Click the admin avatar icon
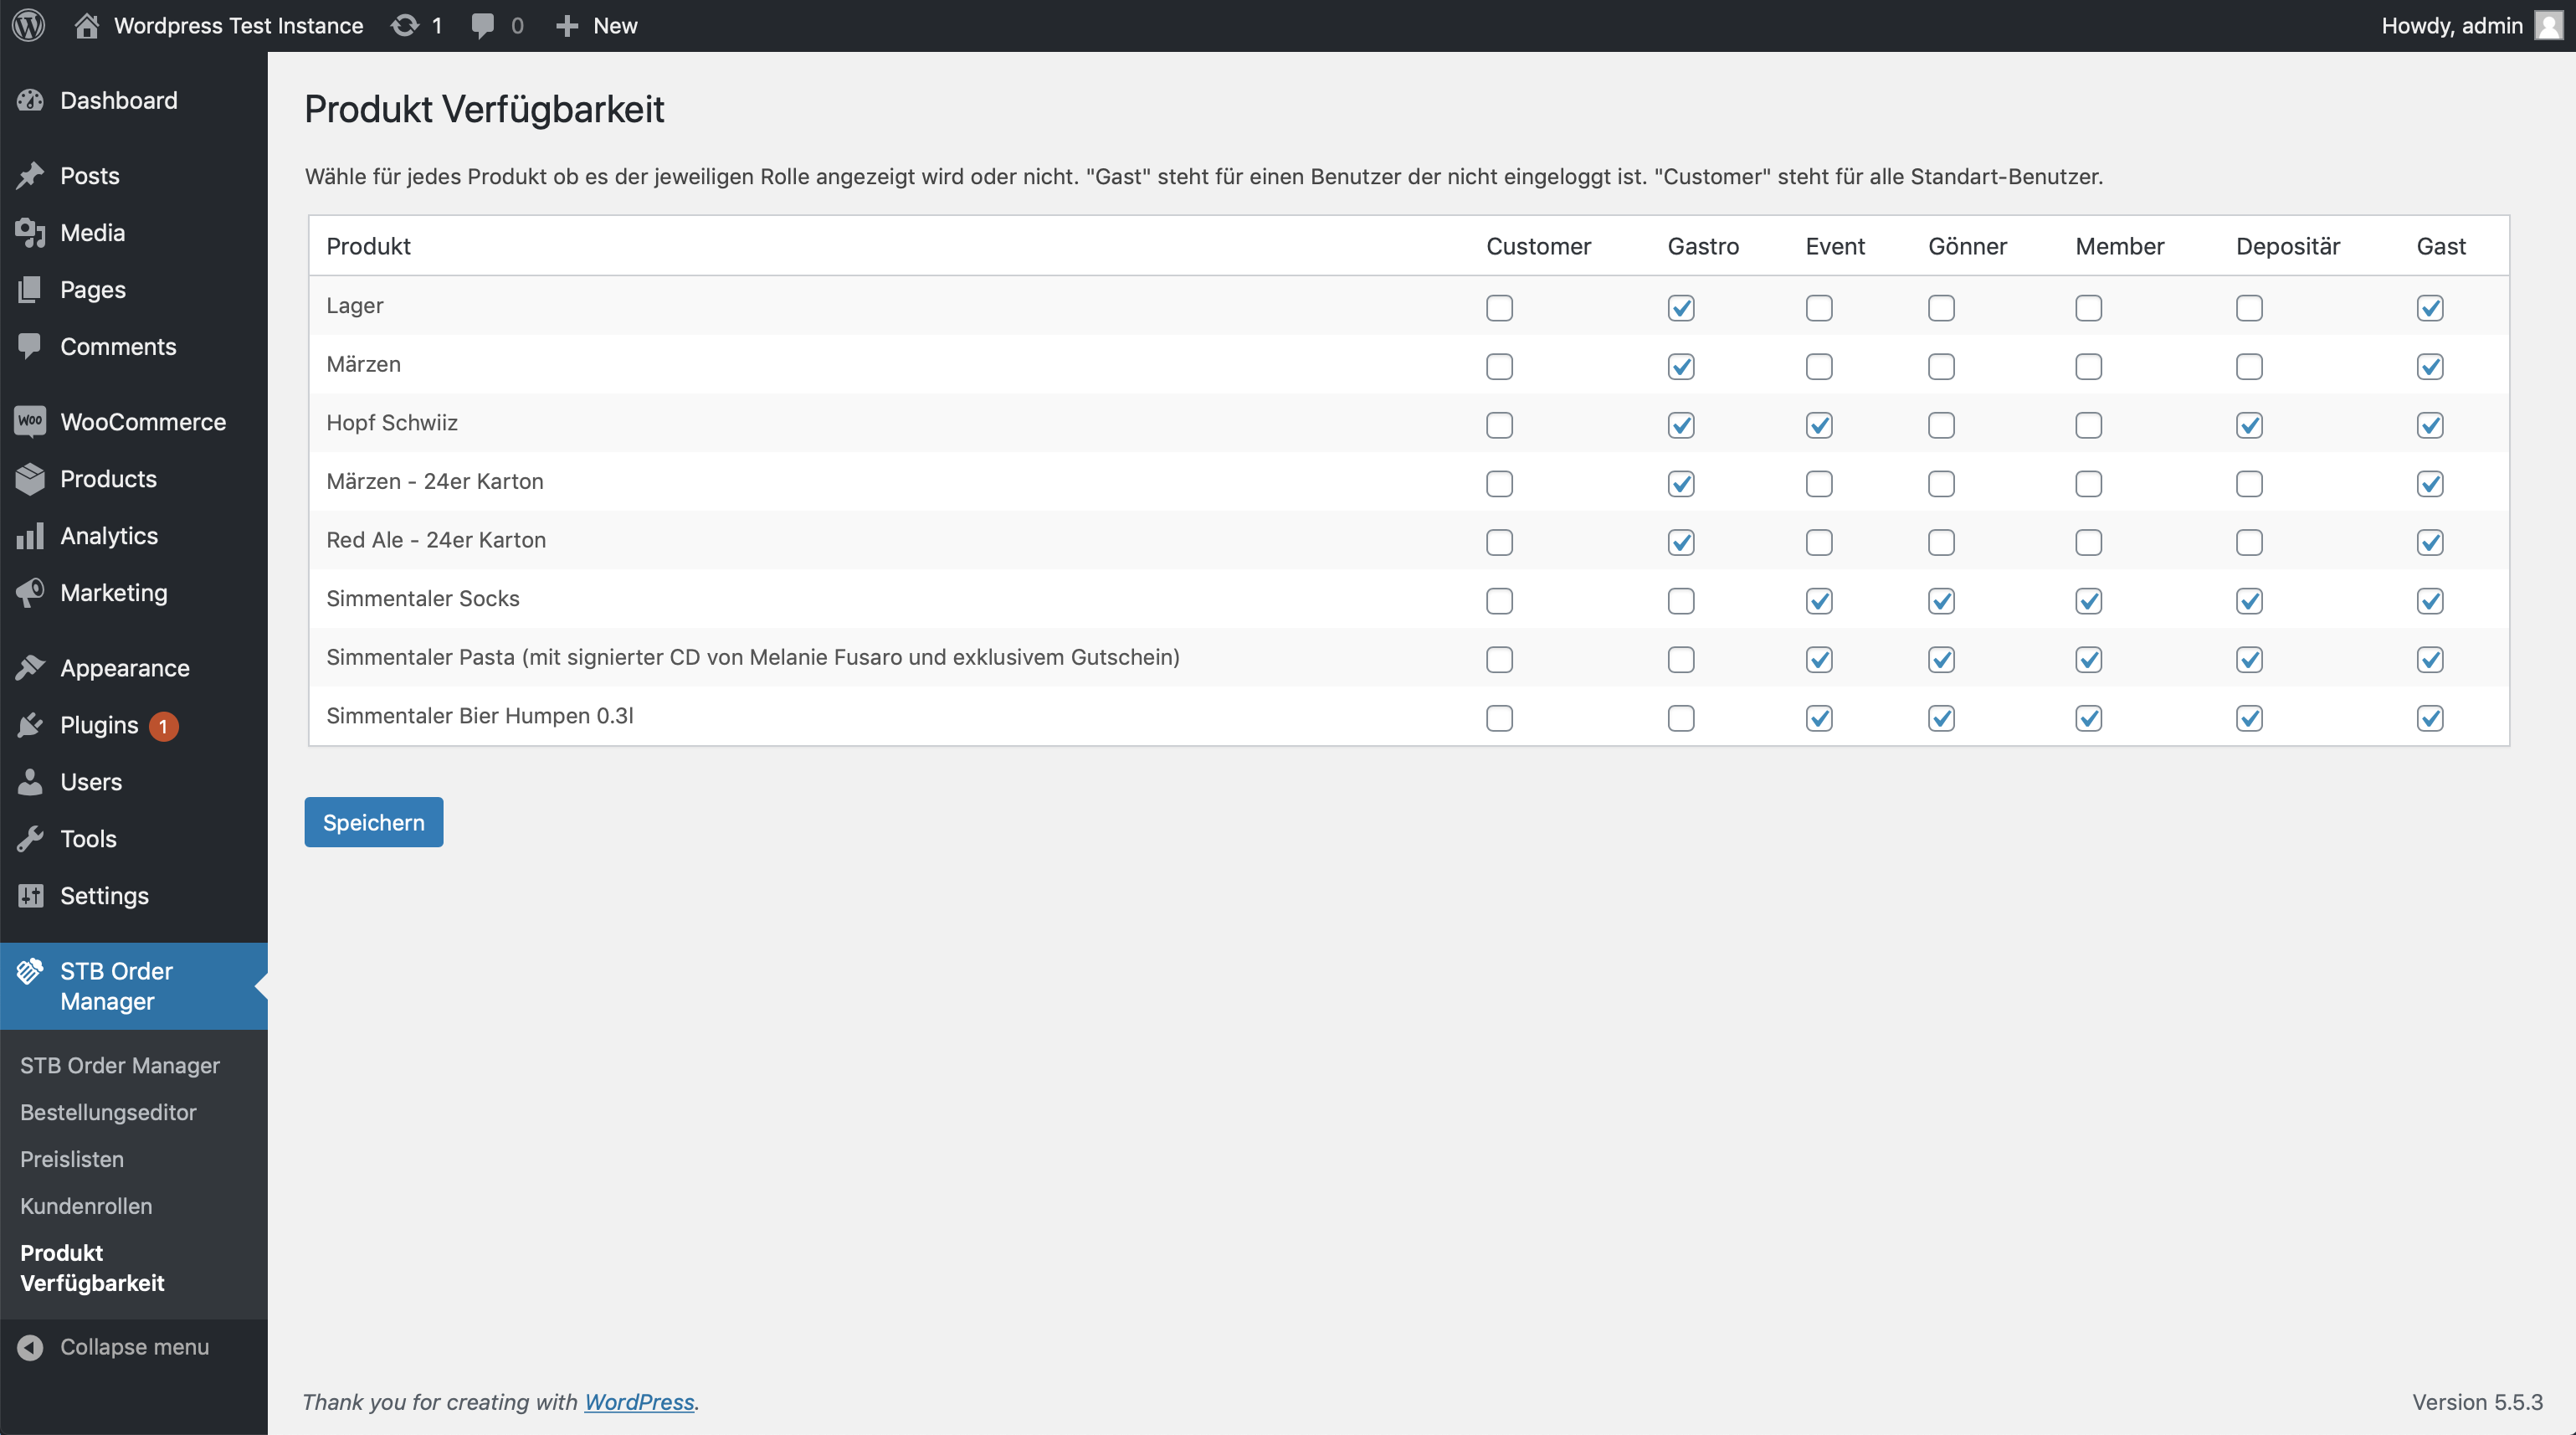This screenshot has height=1435, width=2576. (2549, 25)
